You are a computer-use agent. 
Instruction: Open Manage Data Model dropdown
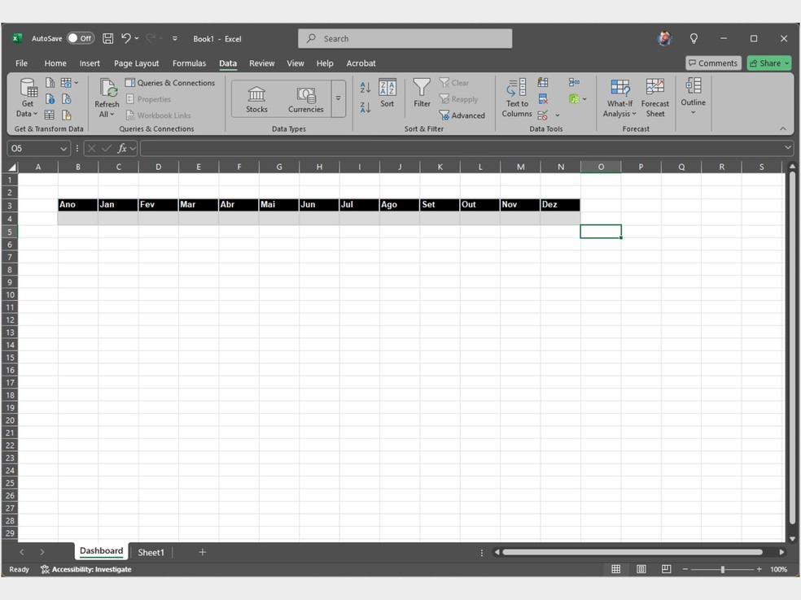(584, 99)
